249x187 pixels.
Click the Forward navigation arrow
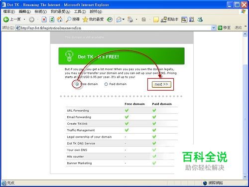click(31, 19)
